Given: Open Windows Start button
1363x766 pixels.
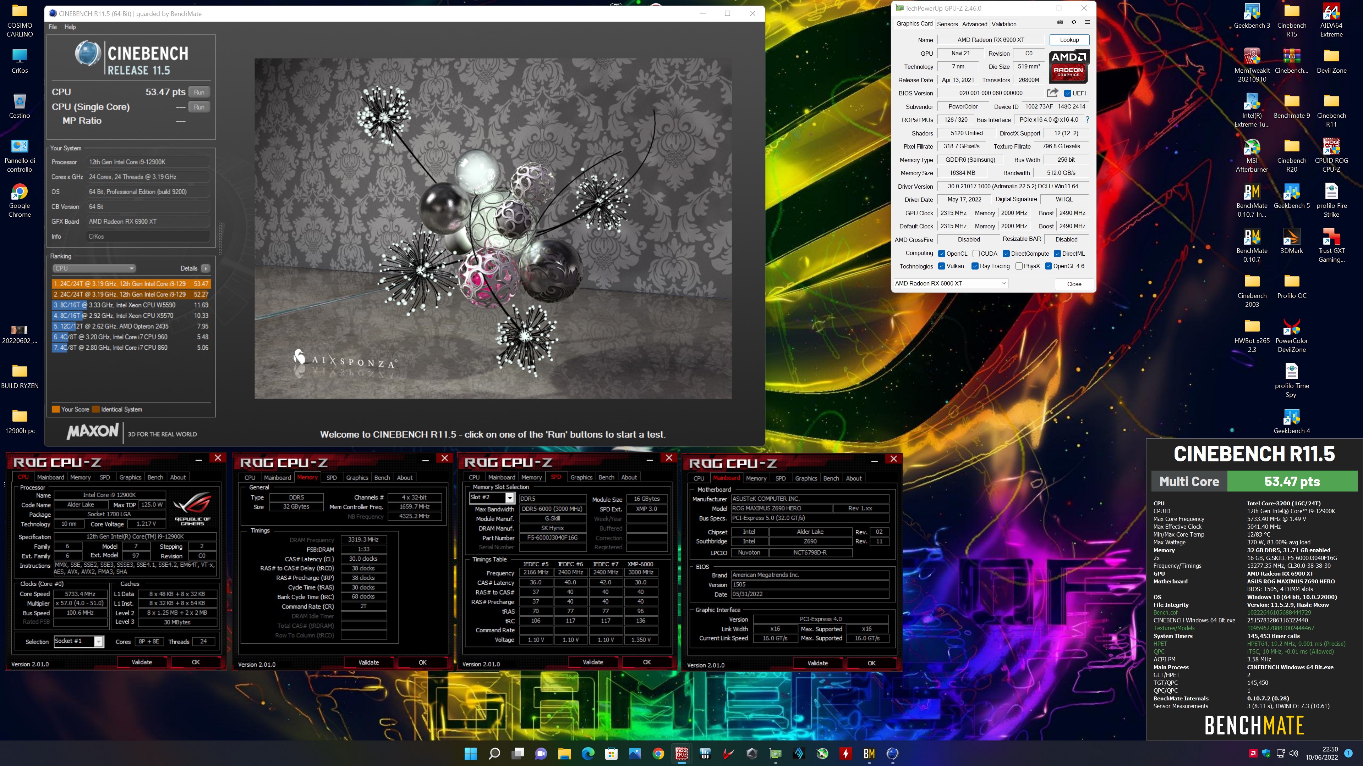Looking at the screenshot, I should tap(470, 753).
